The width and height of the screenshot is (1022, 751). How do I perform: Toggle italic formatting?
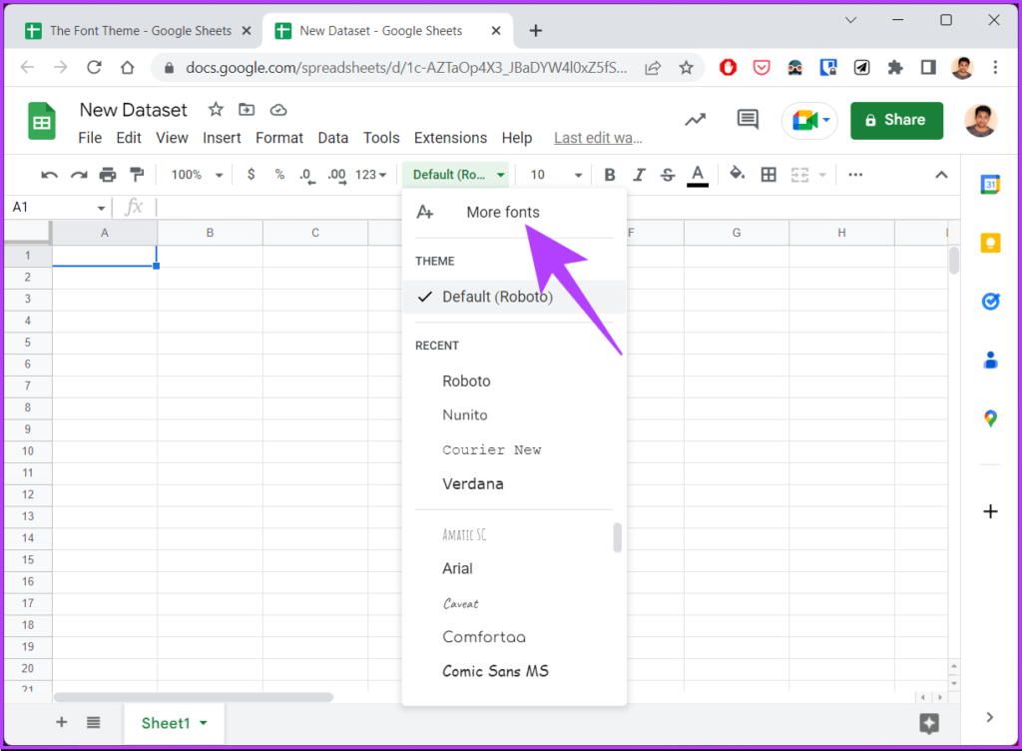[x=640, y=175]
